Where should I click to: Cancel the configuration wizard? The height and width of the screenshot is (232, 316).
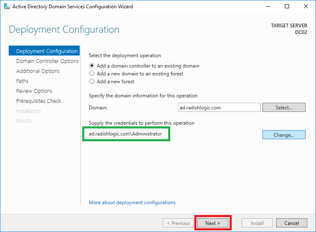292,223
